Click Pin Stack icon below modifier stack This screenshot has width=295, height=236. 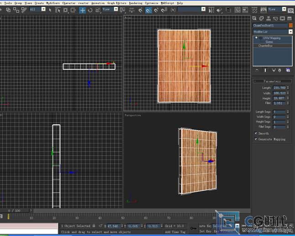click(x=257, y=70)
